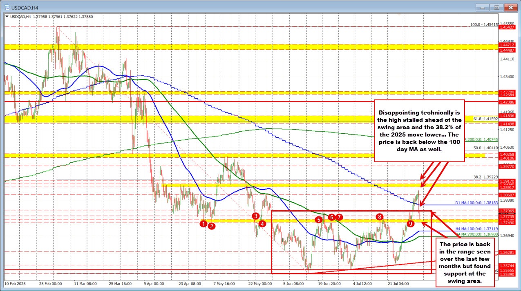The height and width of the screenshot is (291, 521).
Task: Click the '100.0 - 1.45415' Fibonacci label
Action: 484,24
